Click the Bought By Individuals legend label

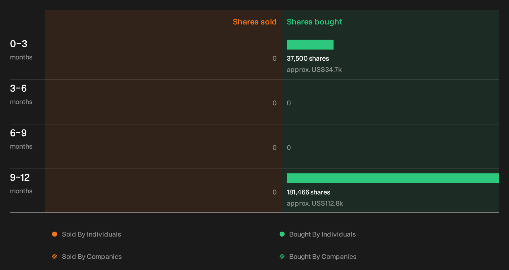coord(322,234)
